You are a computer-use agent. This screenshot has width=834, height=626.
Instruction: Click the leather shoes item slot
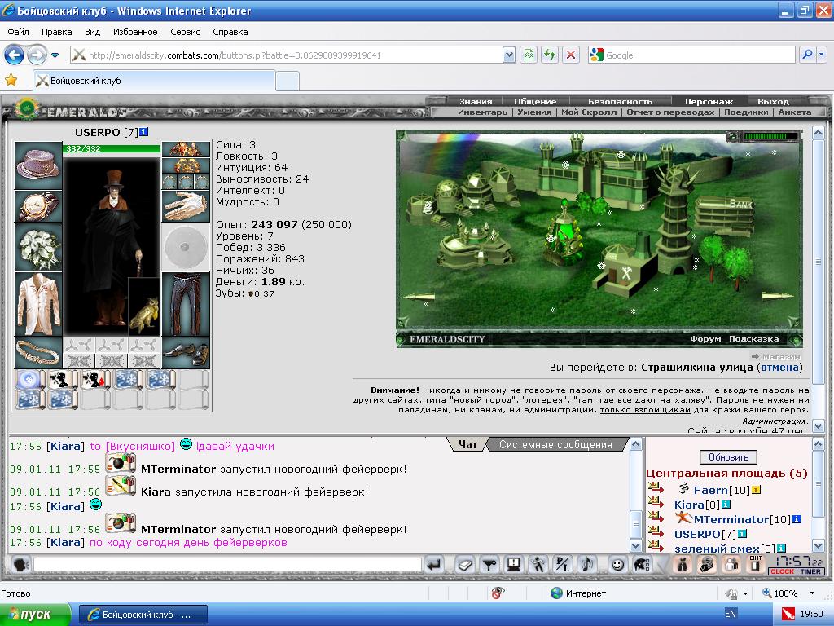[x=186, y=352]
